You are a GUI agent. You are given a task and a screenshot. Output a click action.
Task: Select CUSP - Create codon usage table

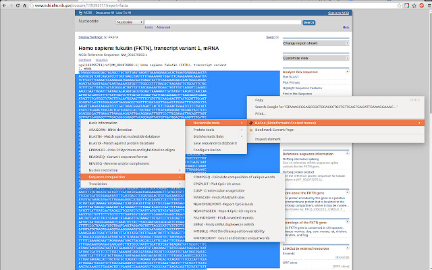pos(235,190)
